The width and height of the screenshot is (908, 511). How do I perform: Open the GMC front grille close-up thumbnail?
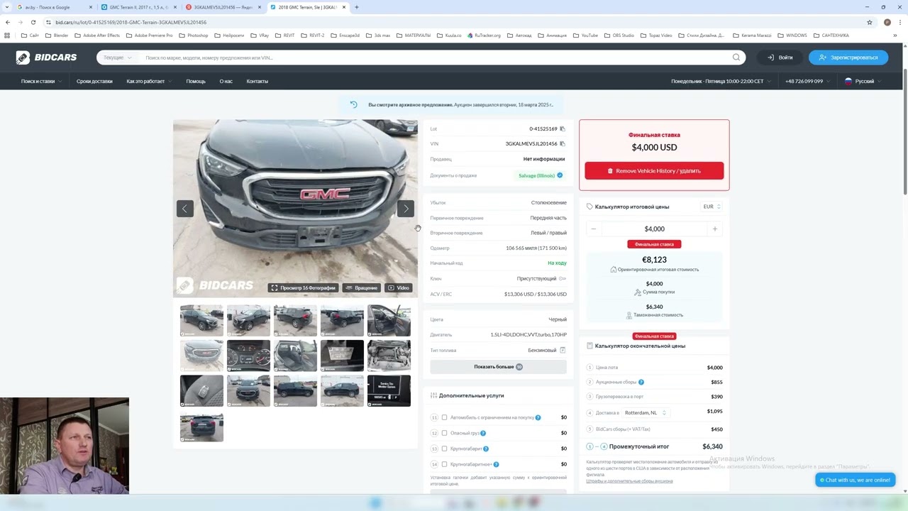coord(201,356)
